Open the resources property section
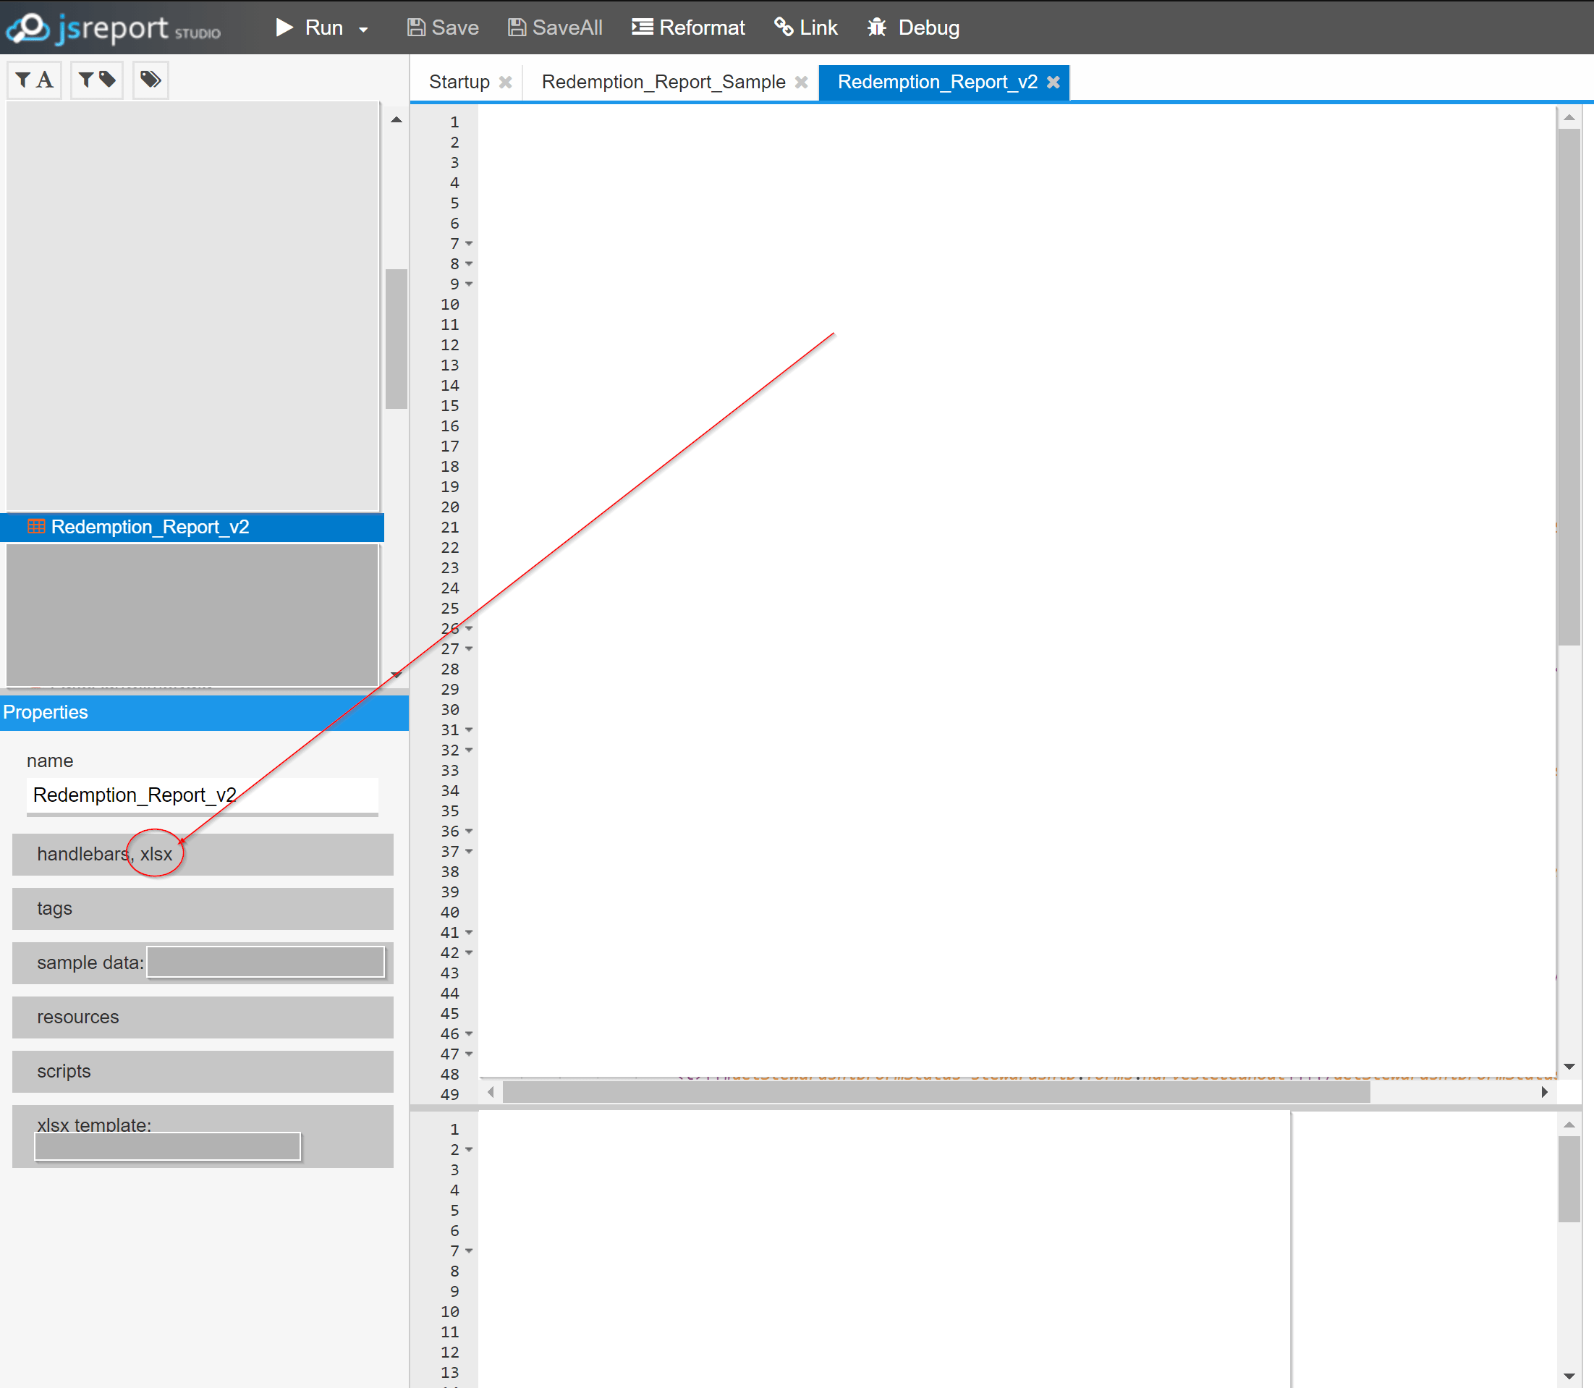This screenshot has height=1388, width=1594. point(202,1017)
